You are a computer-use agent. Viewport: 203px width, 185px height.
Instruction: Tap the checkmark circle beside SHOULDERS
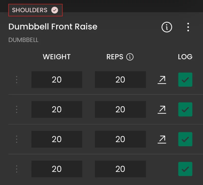(x=55, y=10)
